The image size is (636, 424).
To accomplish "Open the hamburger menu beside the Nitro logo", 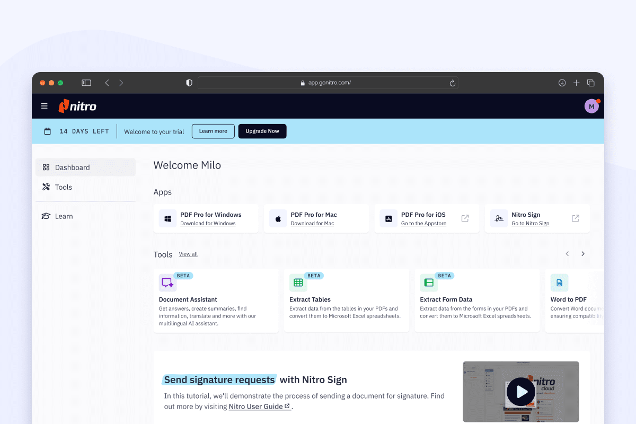I will 44,106.
